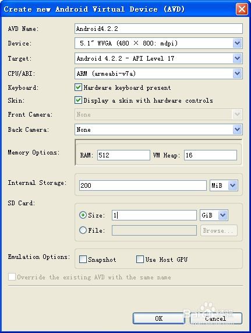Image resolution: width=251 pixels, height=333 pixels.
Task: Click the VM Heap value field
Action: pyautogui.click(x=210, y=155)
